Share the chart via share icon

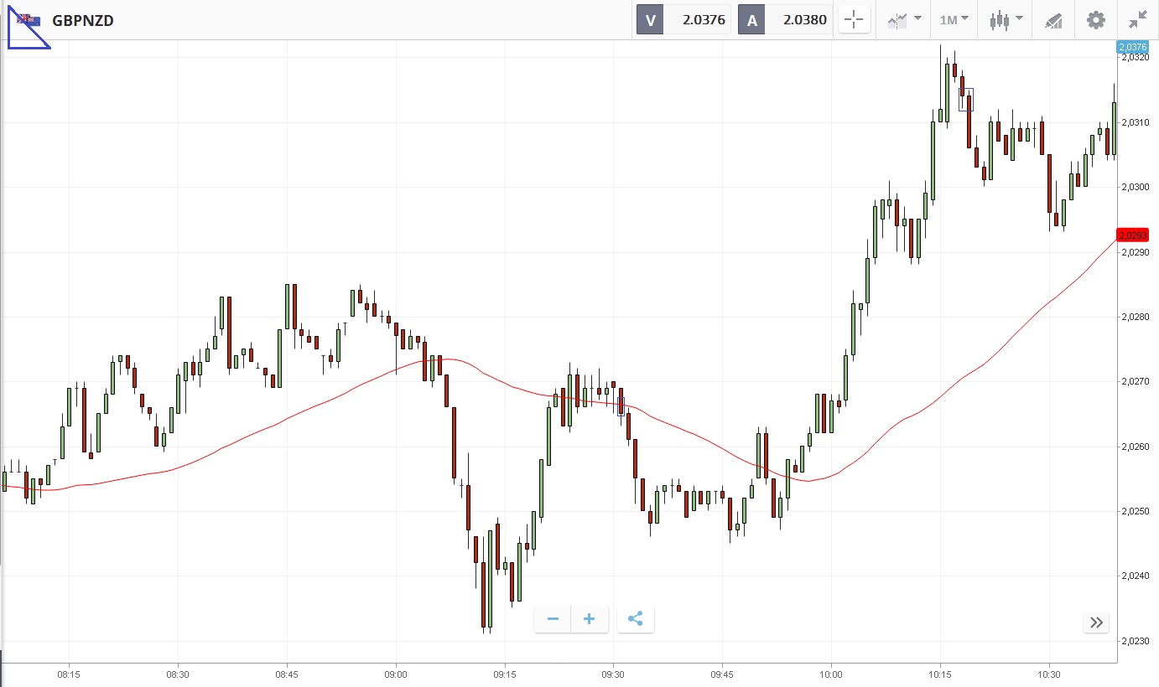click(635, 619)
